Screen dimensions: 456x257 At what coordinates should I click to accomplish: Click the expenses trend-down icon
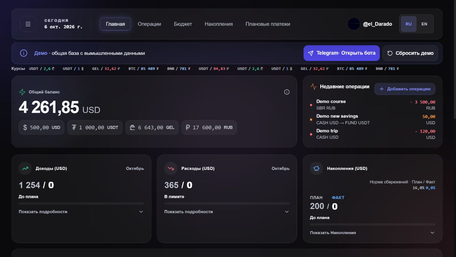(171, 168)
